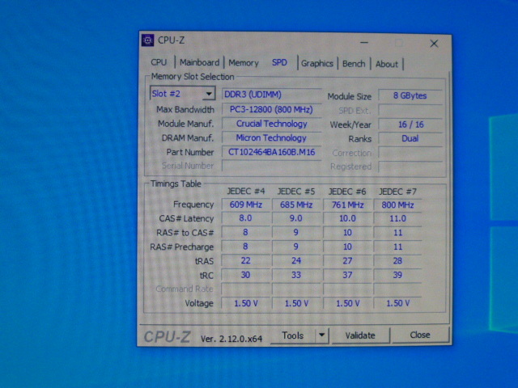Click the 10.0 CAS# Latency value
The height and width of the screenshot is (388, 518).
click(x=347, y=219)
